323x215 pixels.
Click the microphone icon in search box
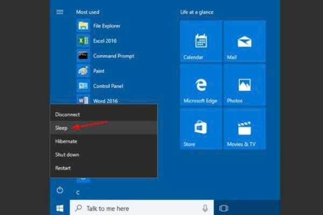click(205, 208)
